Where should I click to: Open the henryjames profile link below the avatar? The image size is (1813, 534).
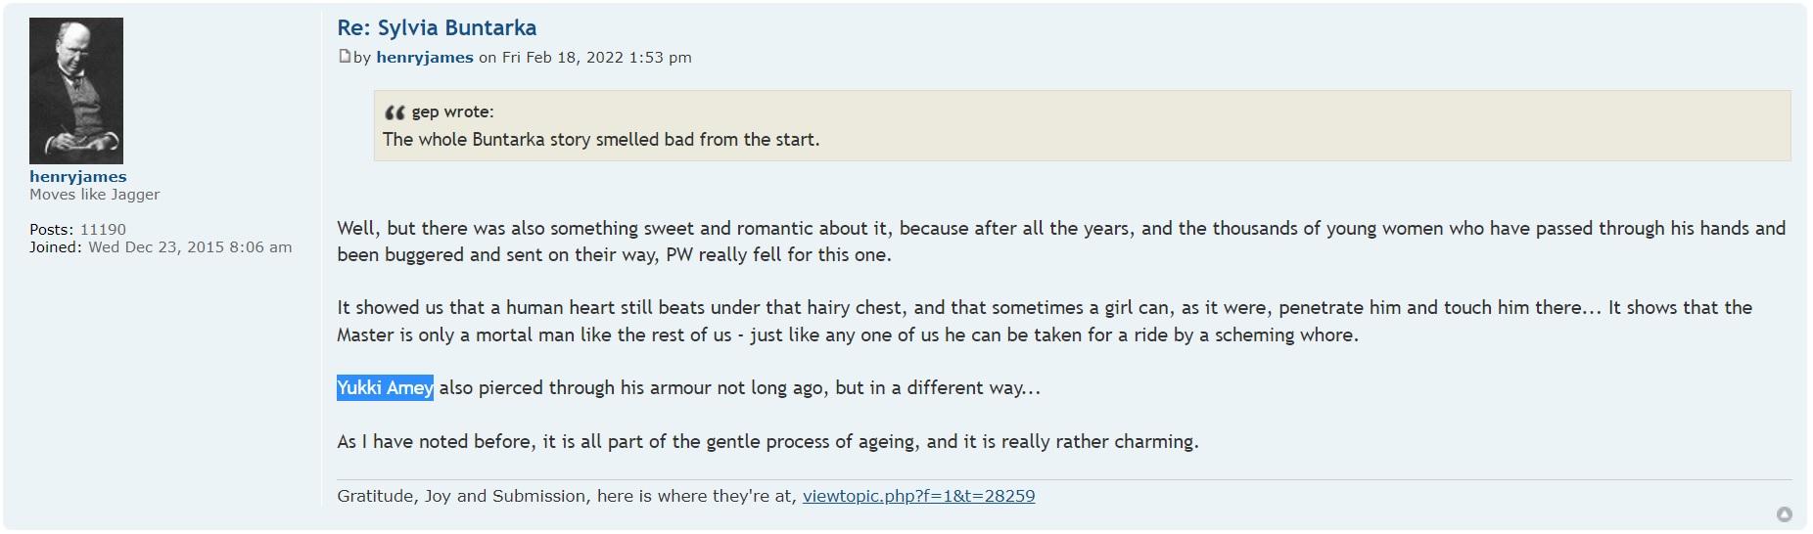coord(78,177)
